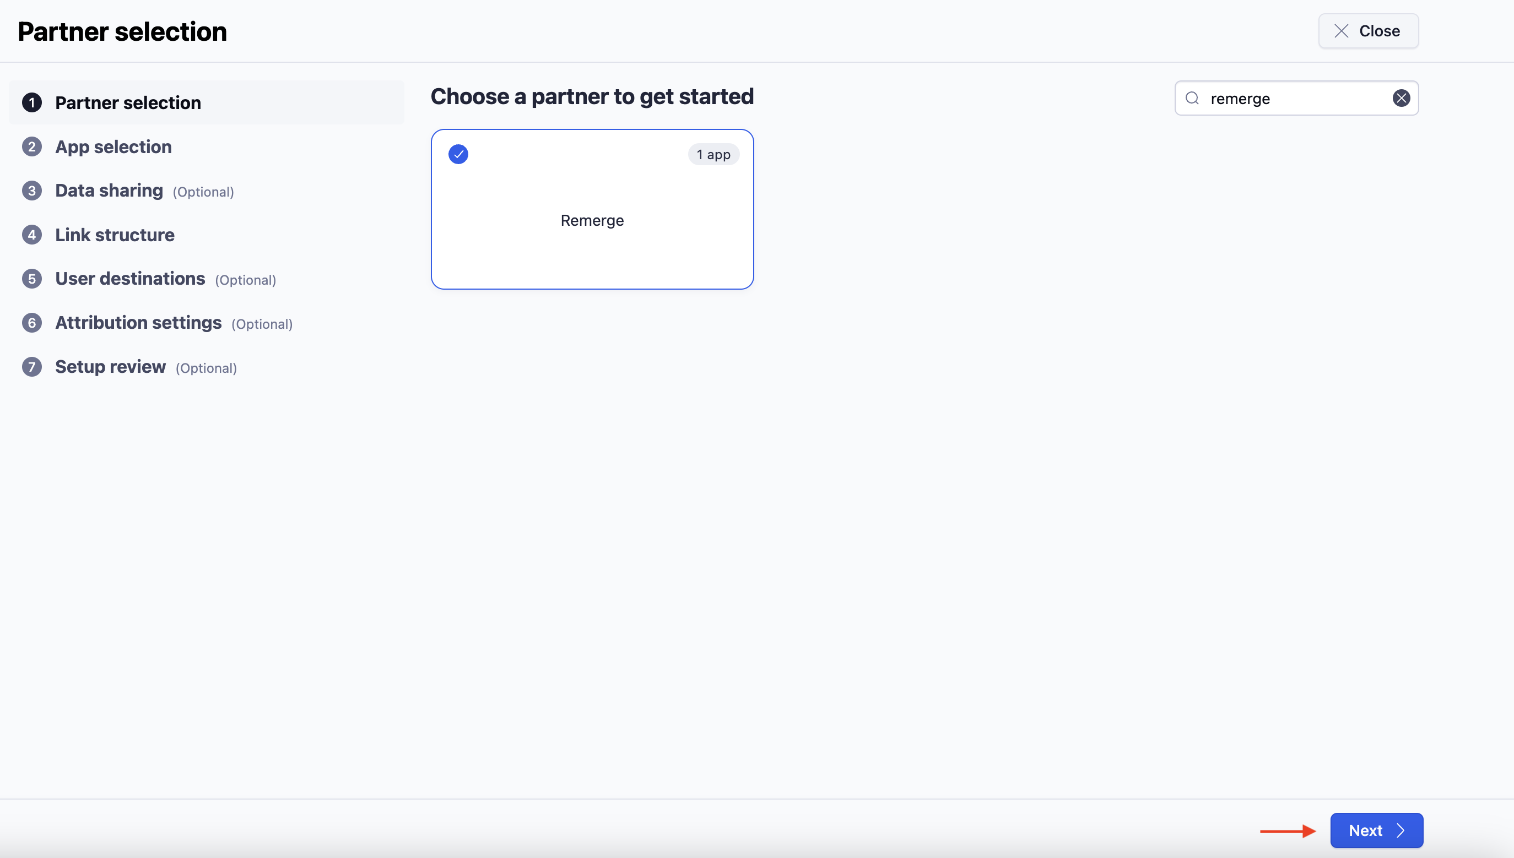Screen dimensions: 1514x858
Task: Click the step 6 number badge
Action: (x=32, y=322)
